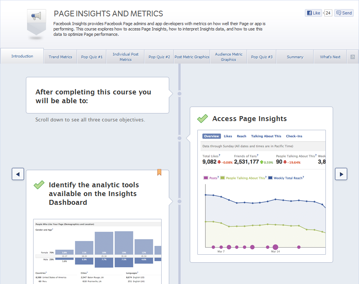
Task: Open the What's Next tab
Action: (x=330, y=57)
